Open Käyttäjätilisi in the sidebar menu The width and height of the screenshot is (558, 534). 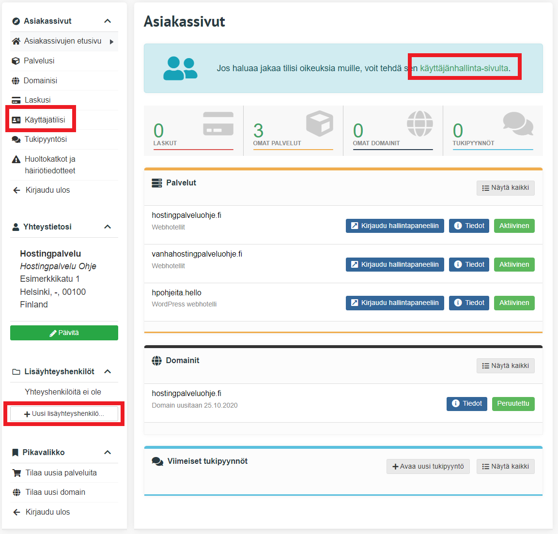(x=45, y=120)
